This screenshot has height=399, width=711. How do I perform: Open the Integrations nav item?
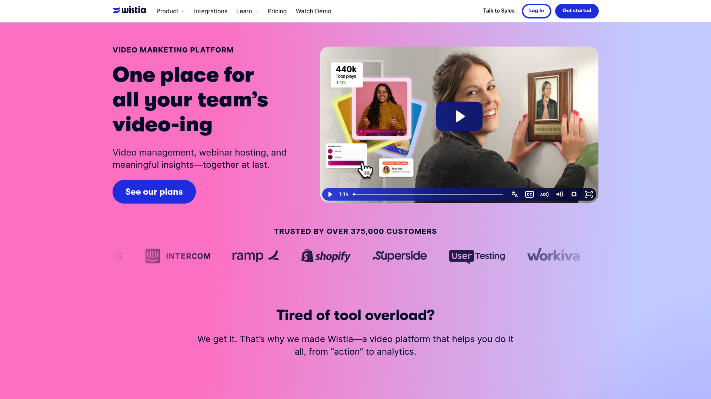211,11
